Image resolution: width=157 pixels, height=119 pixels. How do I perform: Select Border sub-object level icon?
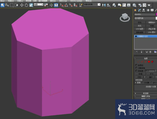[146, 62]
